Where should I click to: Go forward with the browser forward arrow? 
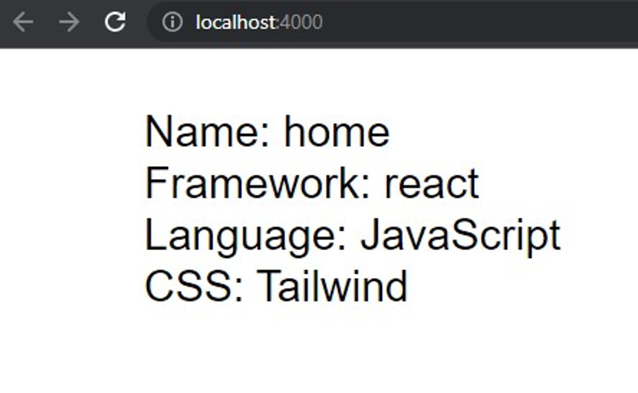(x=69, y=22)
